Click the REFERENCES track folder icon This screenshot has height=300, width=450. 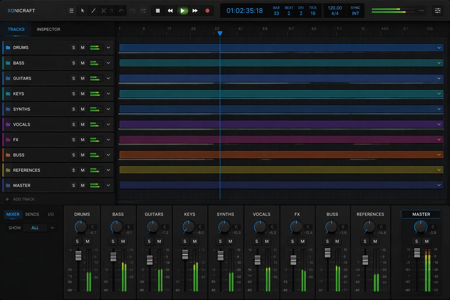tap(8, 170)
